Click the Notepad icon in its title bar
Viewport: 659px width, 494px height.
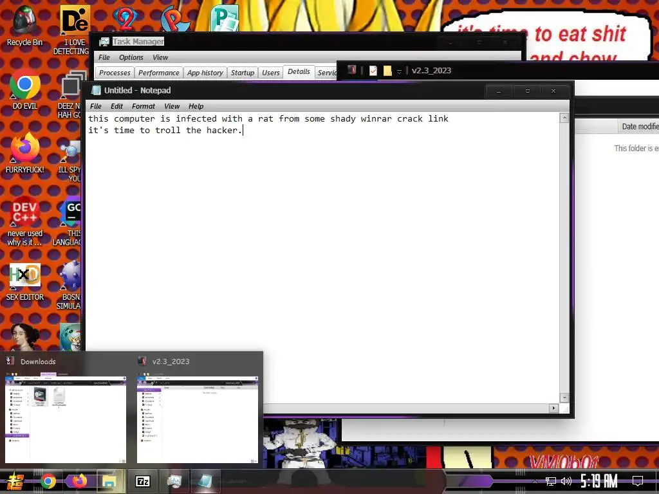pyautogui.click(x=97, y=90)
